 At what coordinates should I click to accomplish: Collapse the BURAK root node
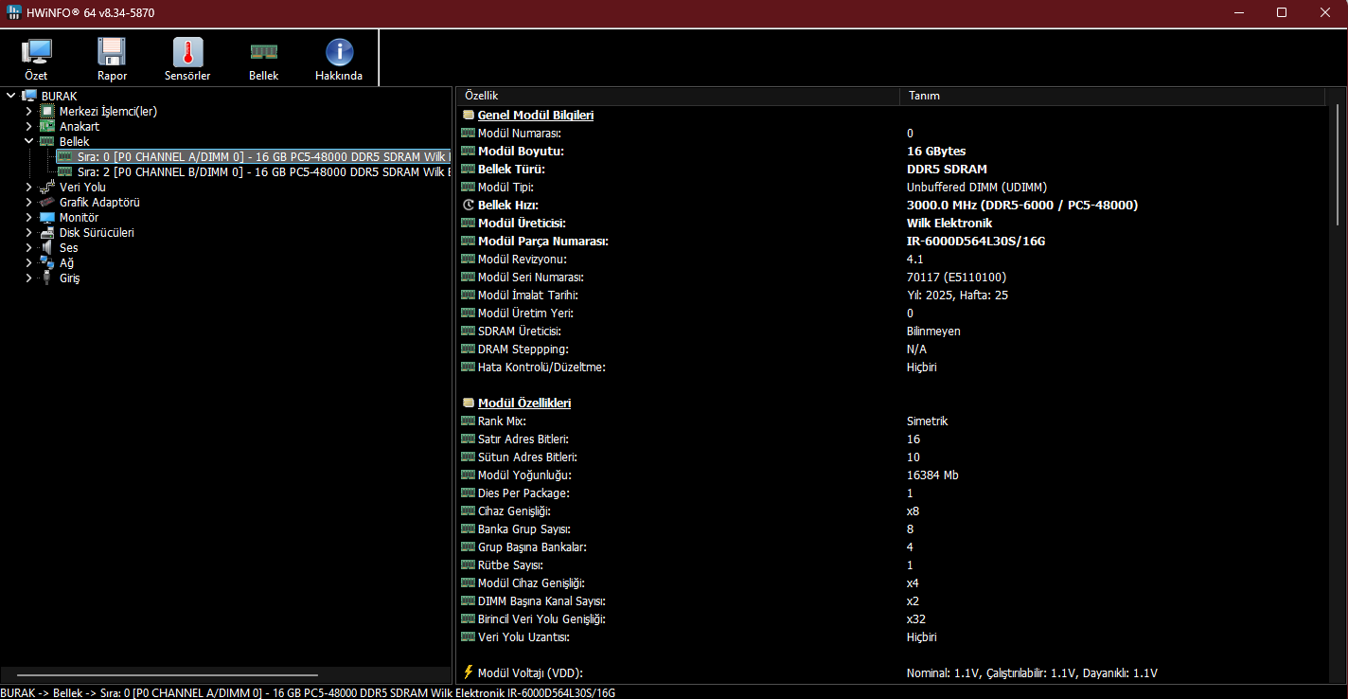pyautogui.click(x=10, y=96)
